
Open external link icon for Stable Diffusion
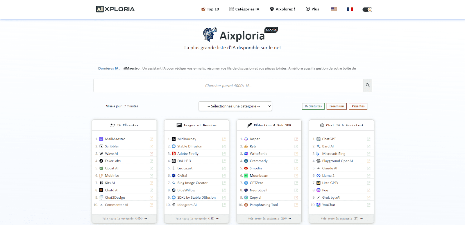224,146
